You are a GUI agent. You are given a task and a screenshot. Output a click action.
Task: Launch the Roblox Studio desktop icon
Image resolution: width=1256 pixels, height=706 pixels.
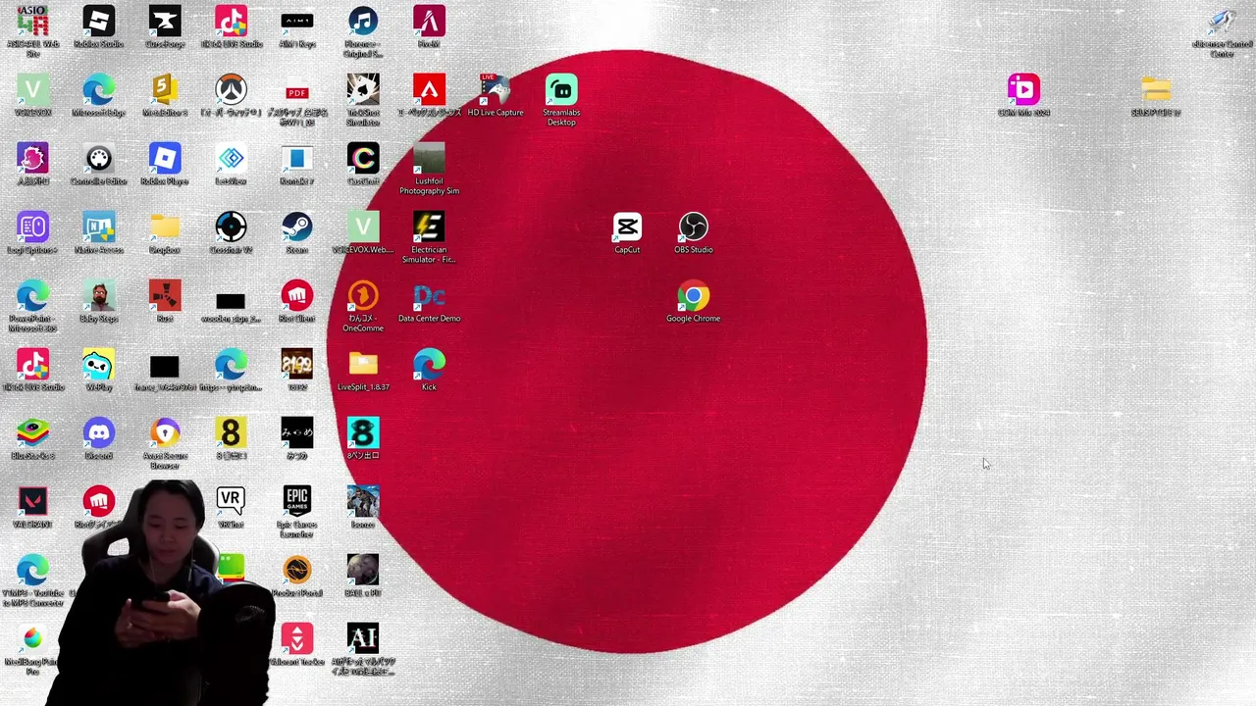click(x=99, y=22)
